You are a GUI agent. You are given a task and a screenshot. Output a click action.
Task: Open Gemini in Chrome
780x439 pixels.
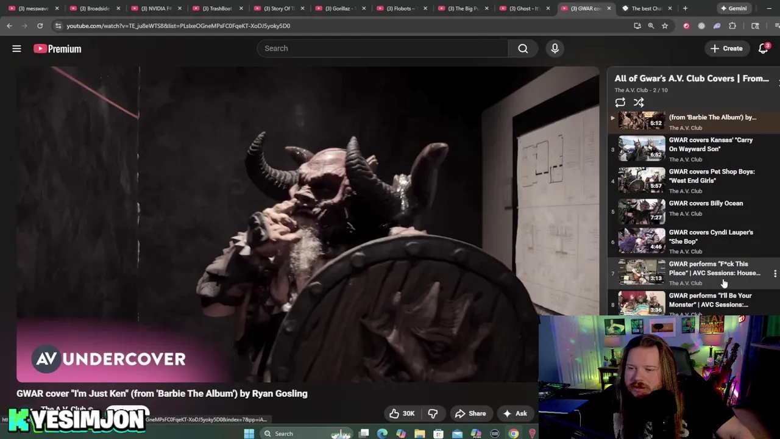click(x=734, y=9)
